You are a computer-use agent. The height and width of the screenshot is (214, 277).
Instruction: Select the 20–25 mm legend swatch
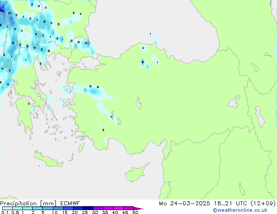78,208
